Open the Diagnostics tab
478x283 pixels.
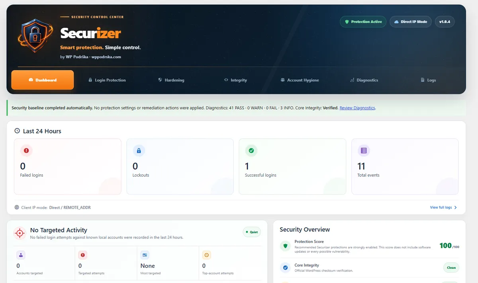[x=364, y=80]
